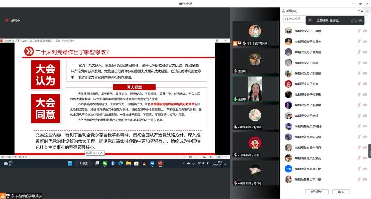
Task: Select 王思思's video thumbnail
Action: pyautogui.click(x=255, y=89)
